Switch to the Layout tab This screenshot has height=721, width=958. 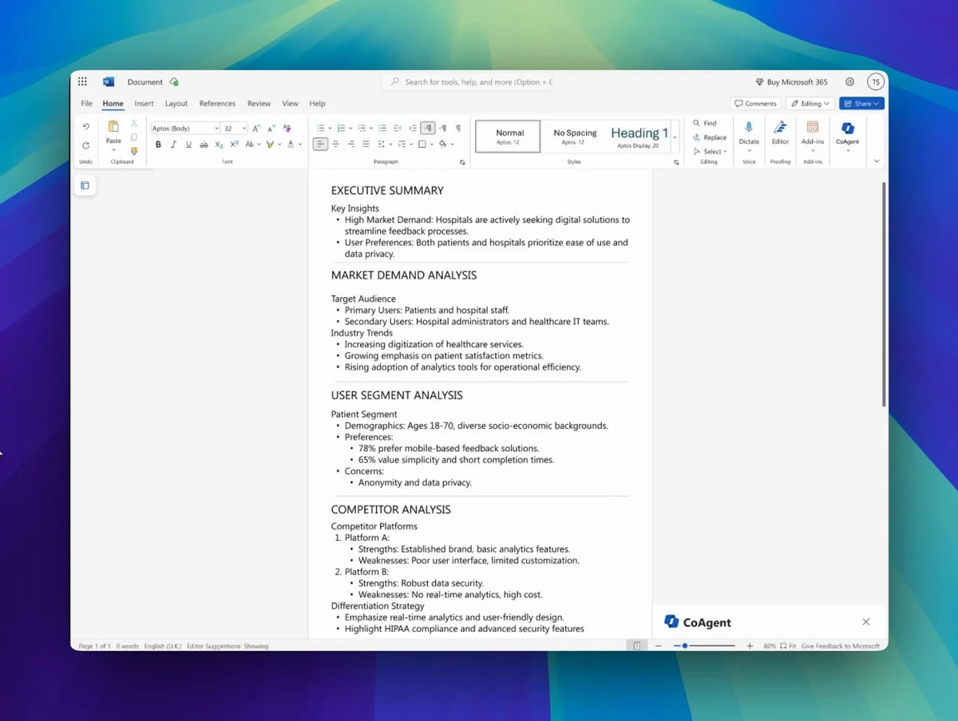pos(176,103)
